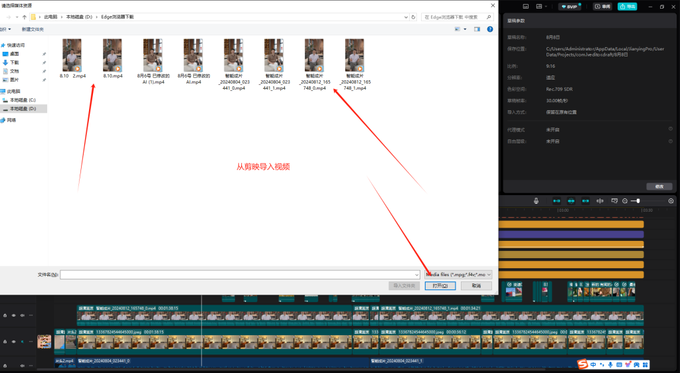Expand the file name history dropdown

(x=417, y=275)
